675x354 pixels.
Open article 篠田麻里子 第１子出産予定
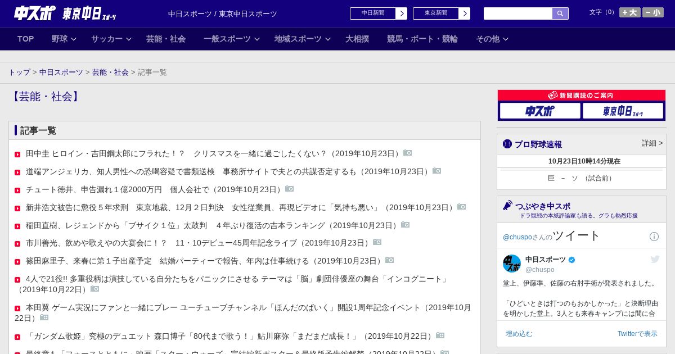click(x=204, y=261)
